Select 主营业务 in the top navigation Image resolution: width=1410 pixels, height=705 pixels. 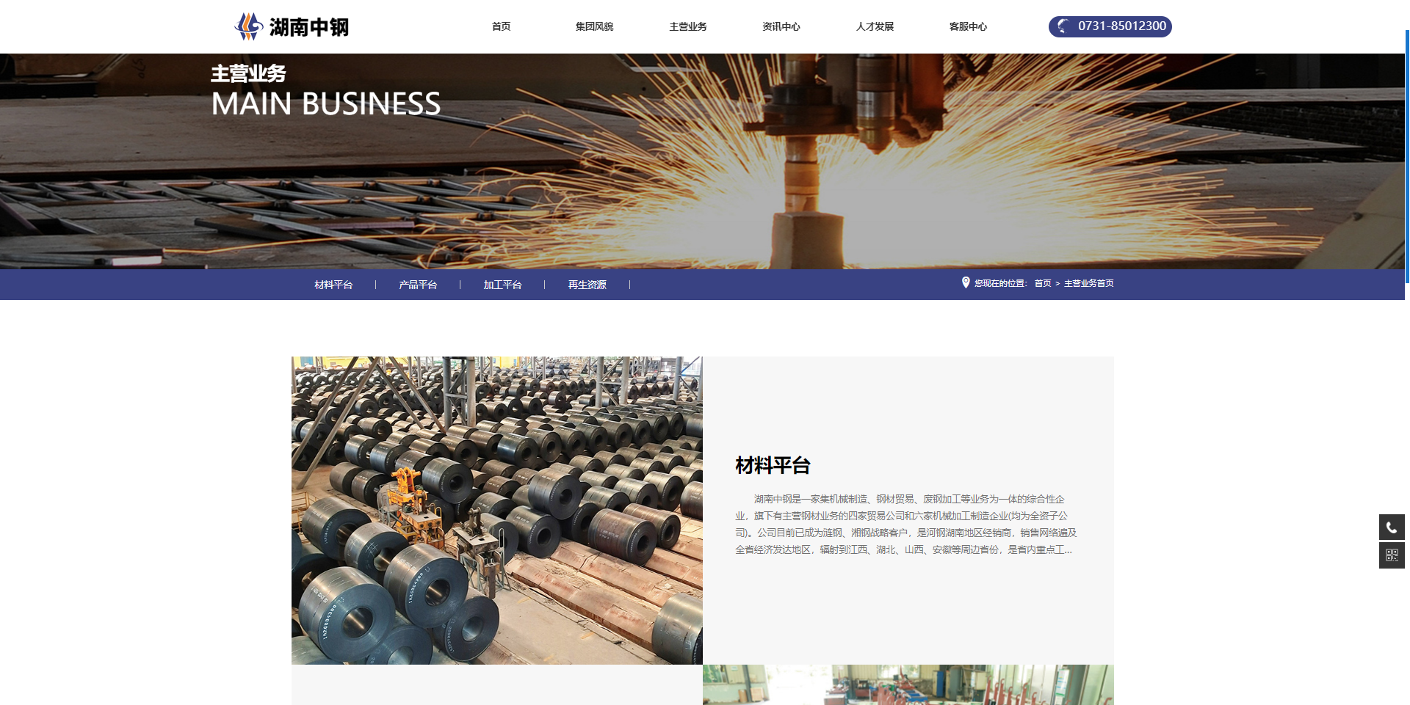coord(687,26)
